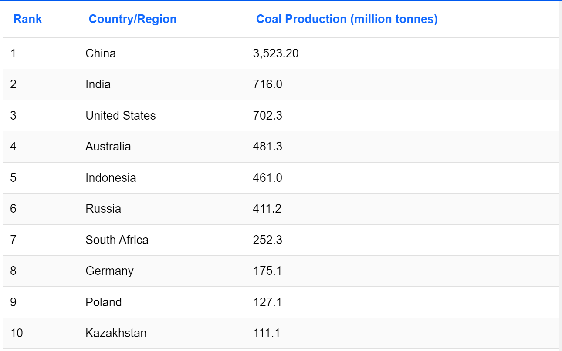The height and width of the screenshot is (351, 562).
Task: Click the Coal Production column header
Action: click(347, 19)
